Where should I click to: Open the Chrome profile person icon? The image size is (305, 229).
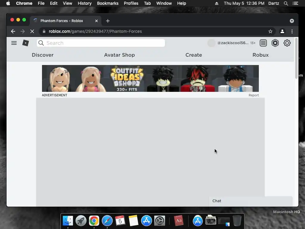point(282,31)
